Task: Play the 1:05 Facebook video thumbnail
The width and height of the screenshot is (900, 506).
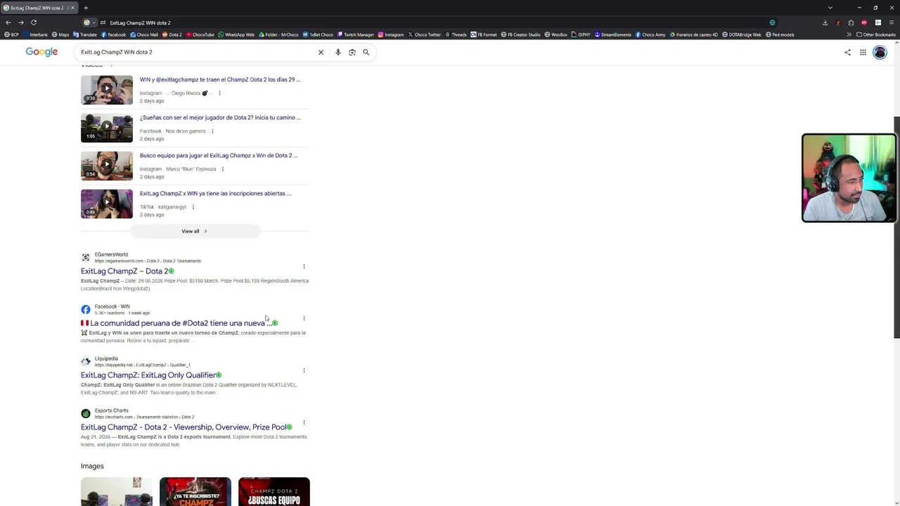Action: point(107,128)
